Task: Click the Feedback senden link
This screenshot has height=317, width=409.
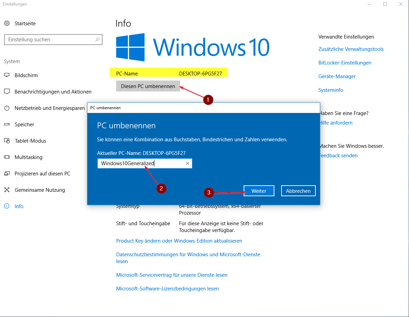Action: (x=339, y=156)
